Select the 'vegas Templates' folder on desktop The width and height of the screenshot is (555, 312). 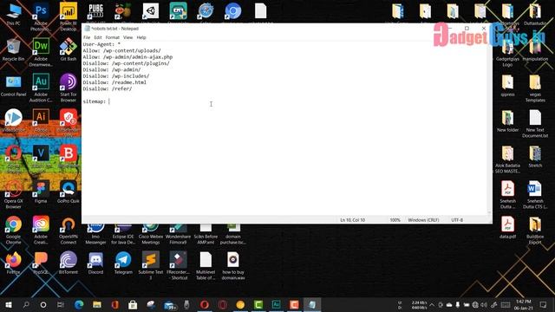535,88
